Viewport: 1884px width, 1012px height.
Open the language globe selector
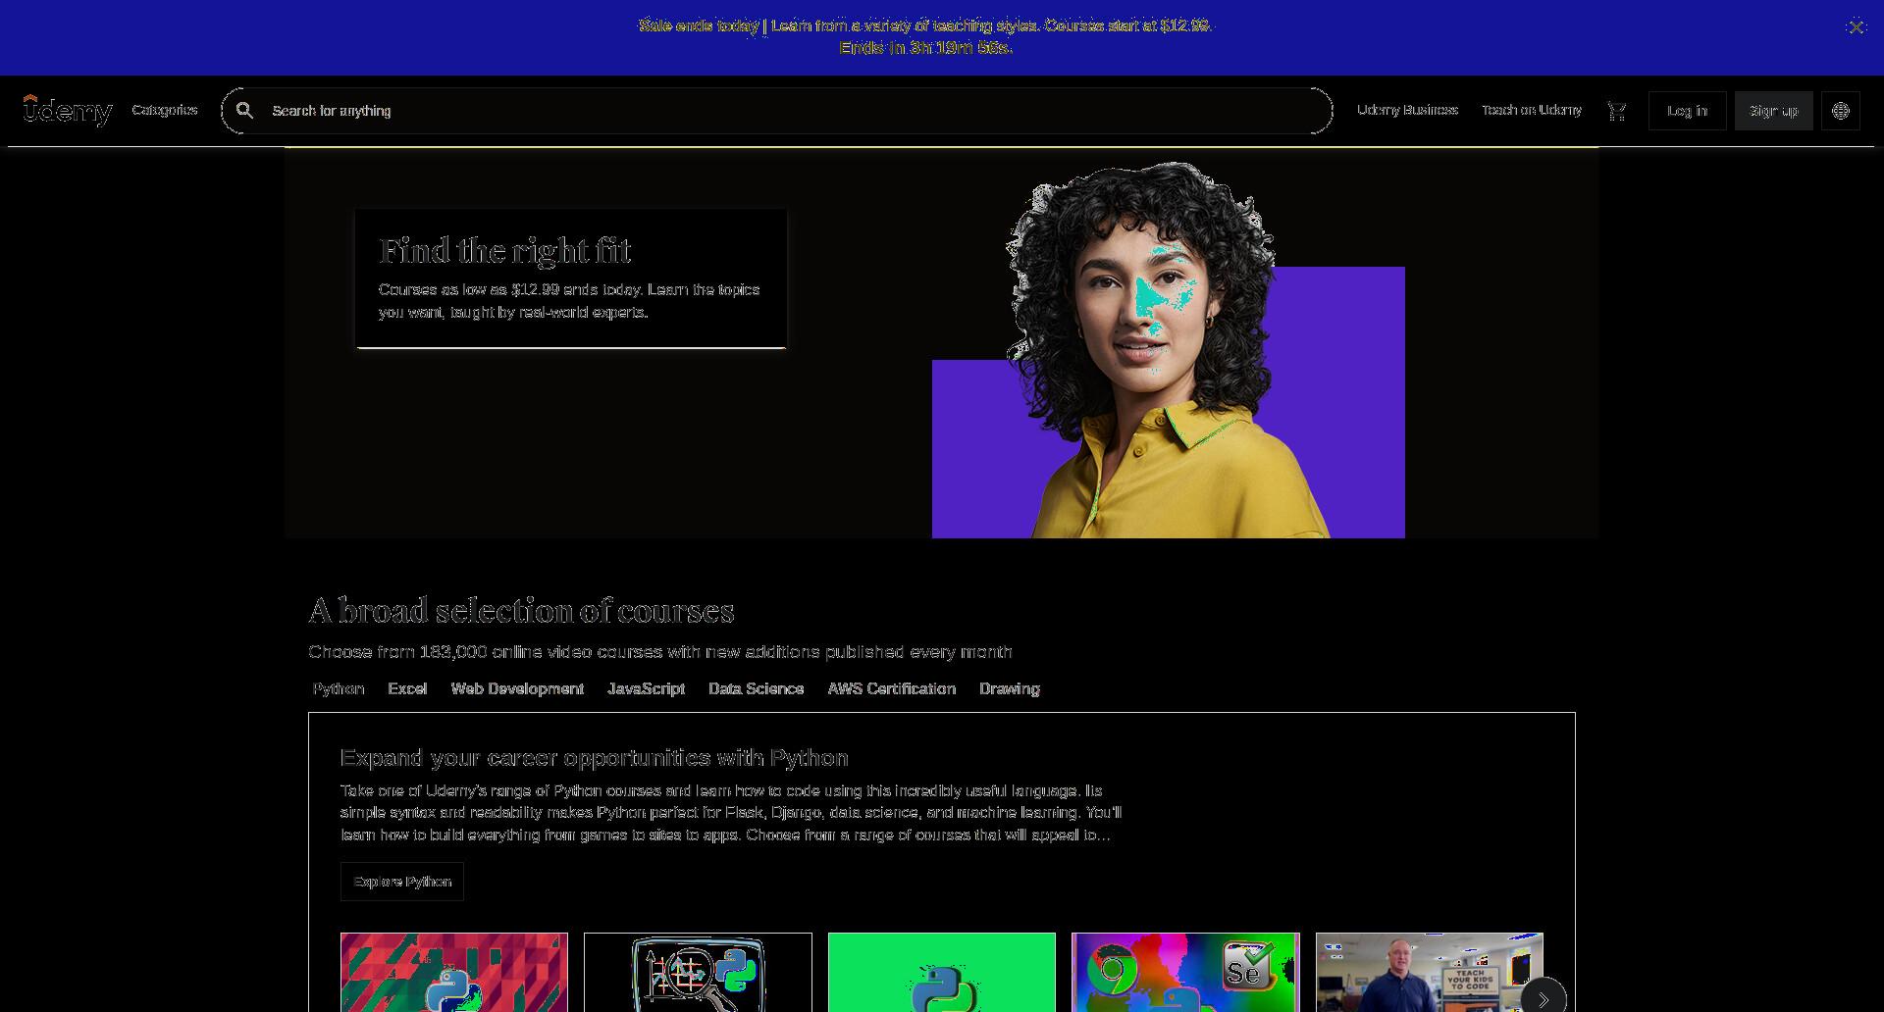point(1840,111)
